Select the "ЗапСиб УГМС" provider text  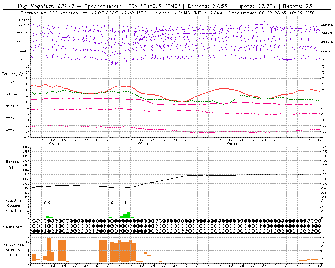coord(160,6)
